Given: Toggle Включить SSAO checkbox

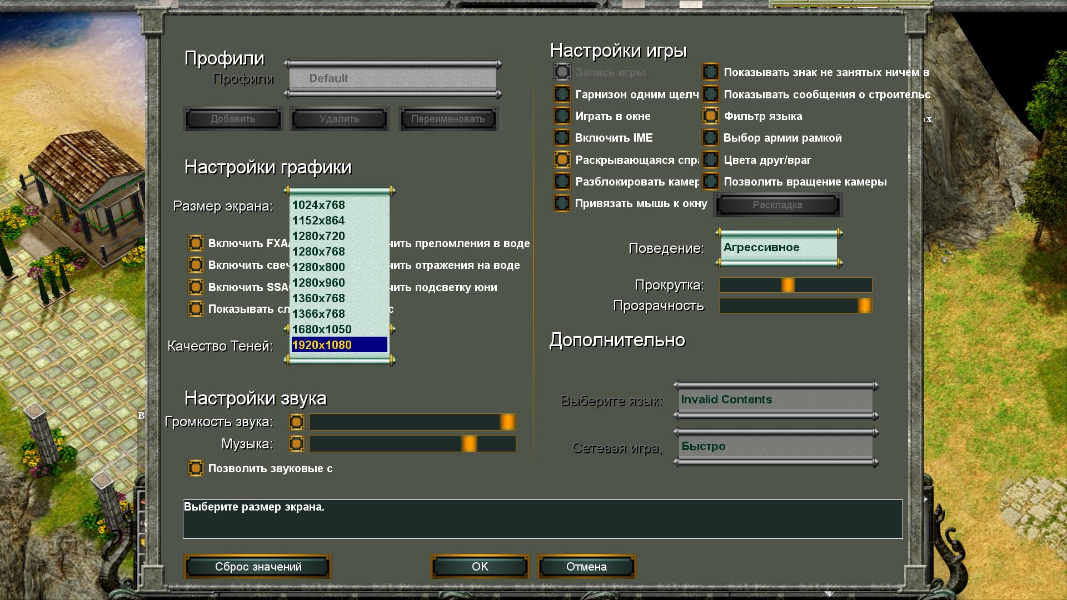Looking at the screenshot, I should [x=196, y=287].
